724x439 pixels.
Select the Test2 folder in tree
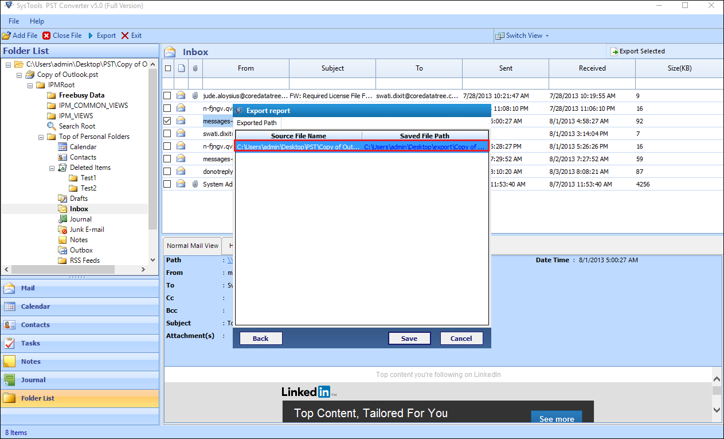click(x=88, y=188)
